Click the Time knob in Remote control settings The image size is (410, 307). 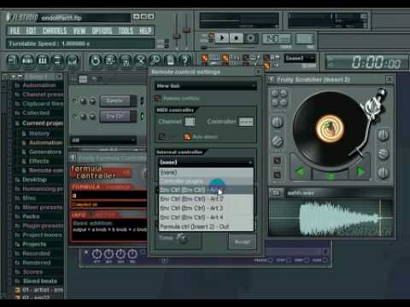point(182,238)
